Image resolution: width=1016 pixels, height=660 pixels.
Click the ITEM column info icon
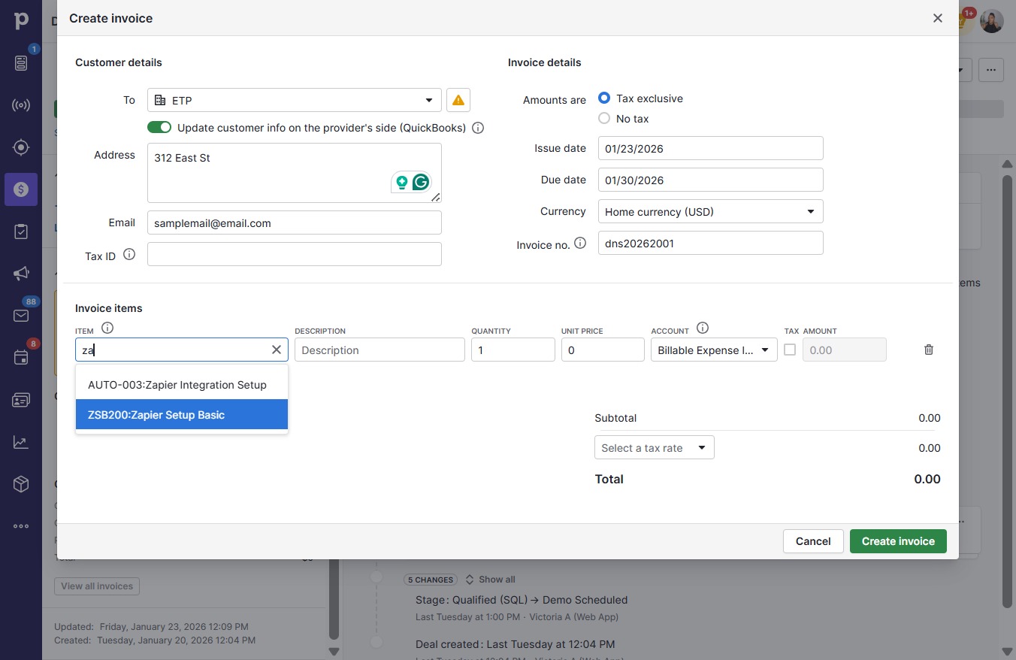tap(107, 328)
